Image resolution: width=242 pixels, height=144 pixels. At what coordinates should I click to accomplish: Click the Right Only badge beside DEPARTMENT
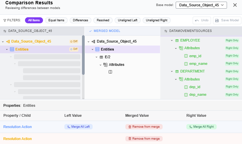[232, 71]
